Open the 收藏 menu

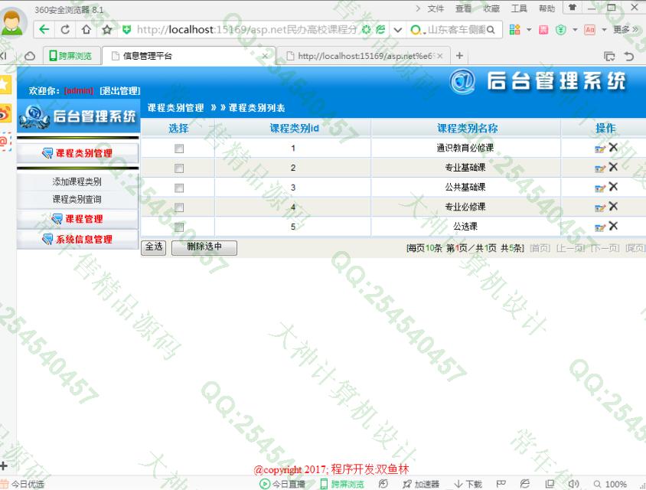491,8
